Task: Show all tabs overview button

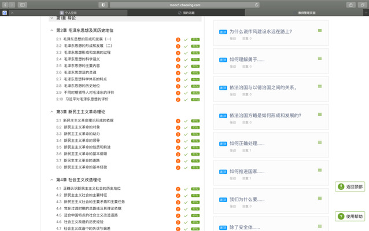Action: [x=362, y=5]
